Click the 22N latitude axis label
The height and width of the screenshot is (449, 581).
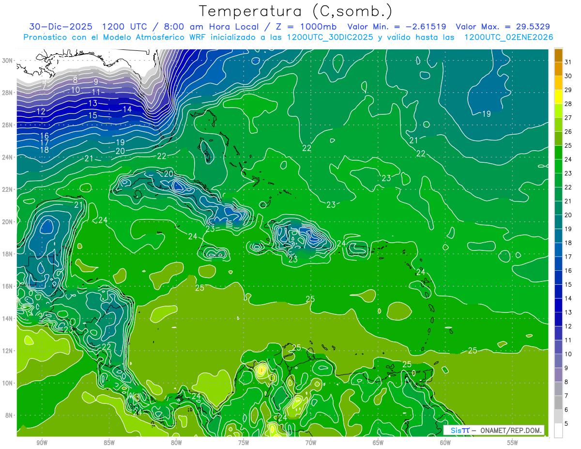pyautogui.click(x=7, y=189)
